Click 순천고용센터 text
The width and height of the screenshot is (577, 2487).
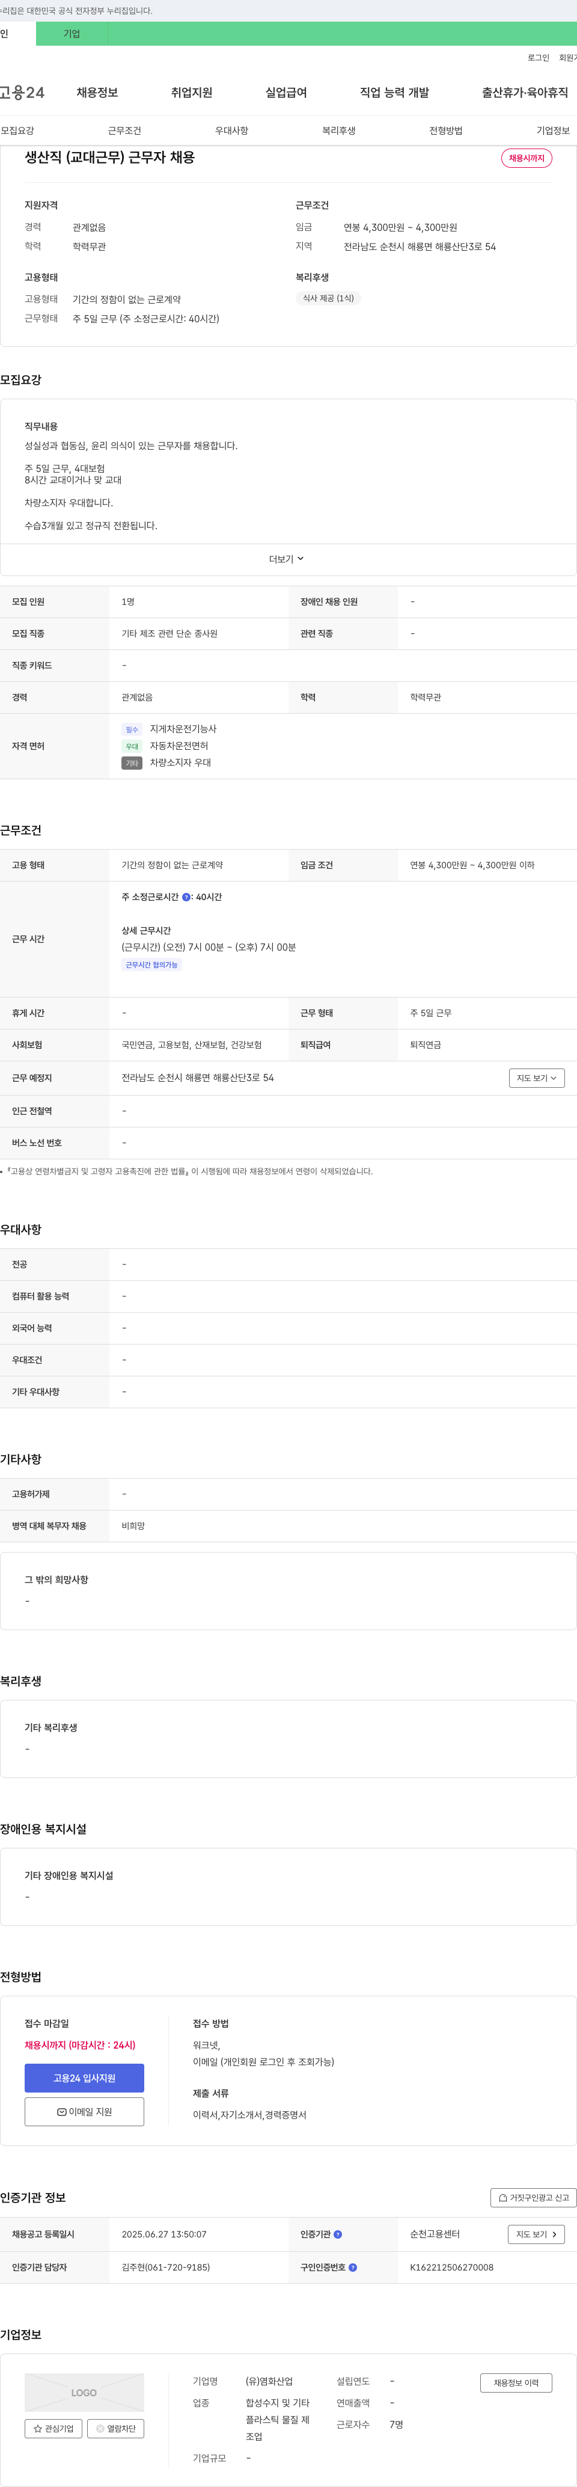click(x=435, y=2234)
